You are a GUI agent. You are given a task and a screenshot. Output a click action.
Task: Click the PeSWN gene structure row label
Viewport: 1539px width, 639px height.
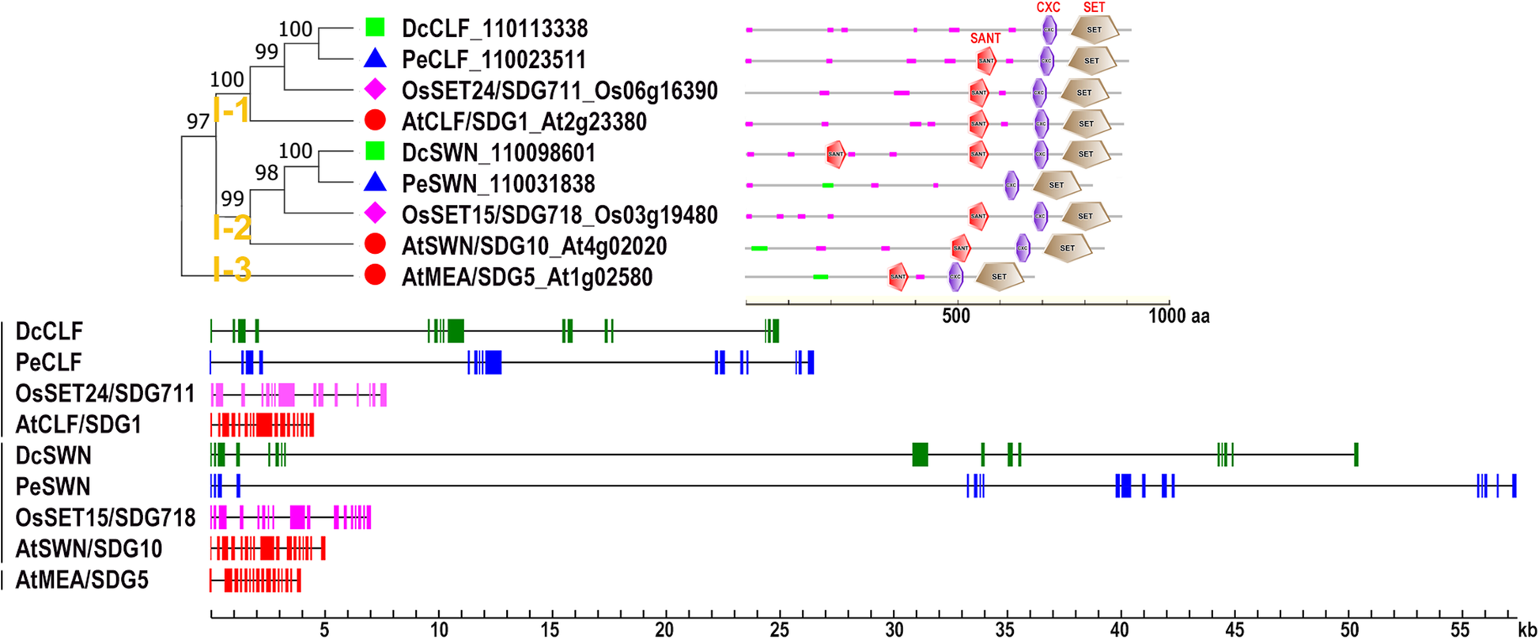click(x=53, y=486)
